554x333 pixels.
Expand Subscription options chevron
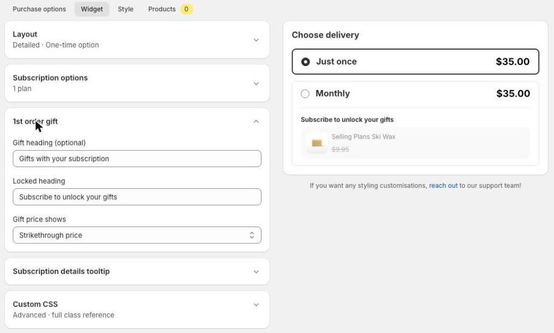[x=256, y=84]
